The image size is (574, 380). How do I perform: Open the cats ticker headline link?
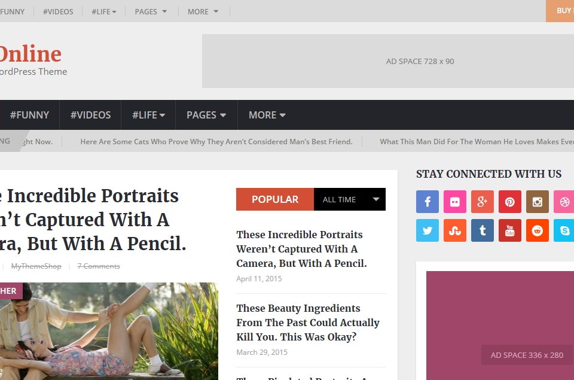(216, 141)
